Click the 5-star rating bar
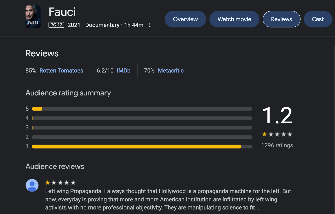Image resolution: width=335 pixels, height=214 pixels. [x=142, y=109]
